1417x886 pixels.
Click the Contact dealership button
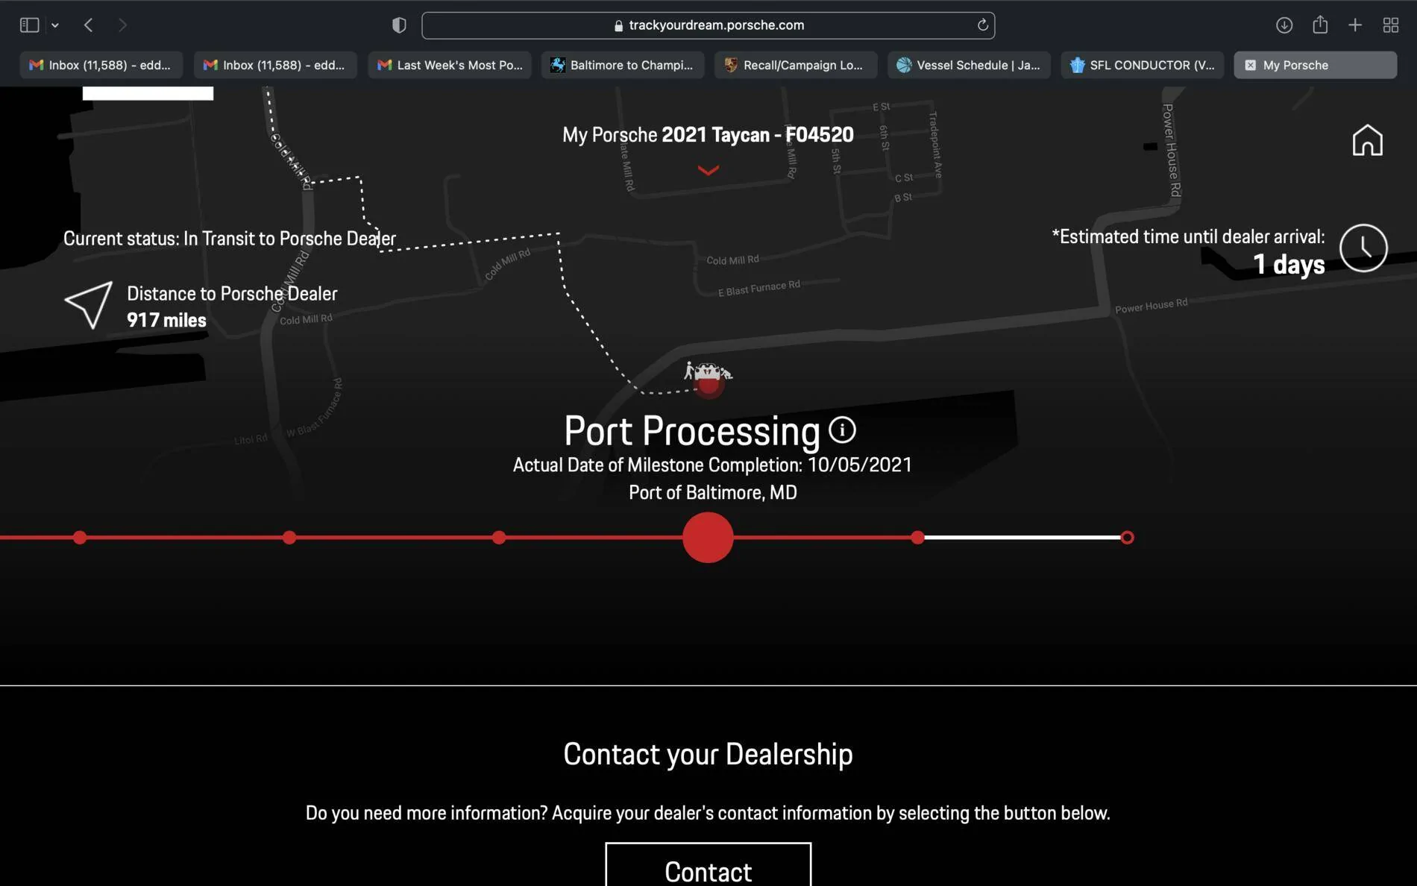(x=708, y=865)
